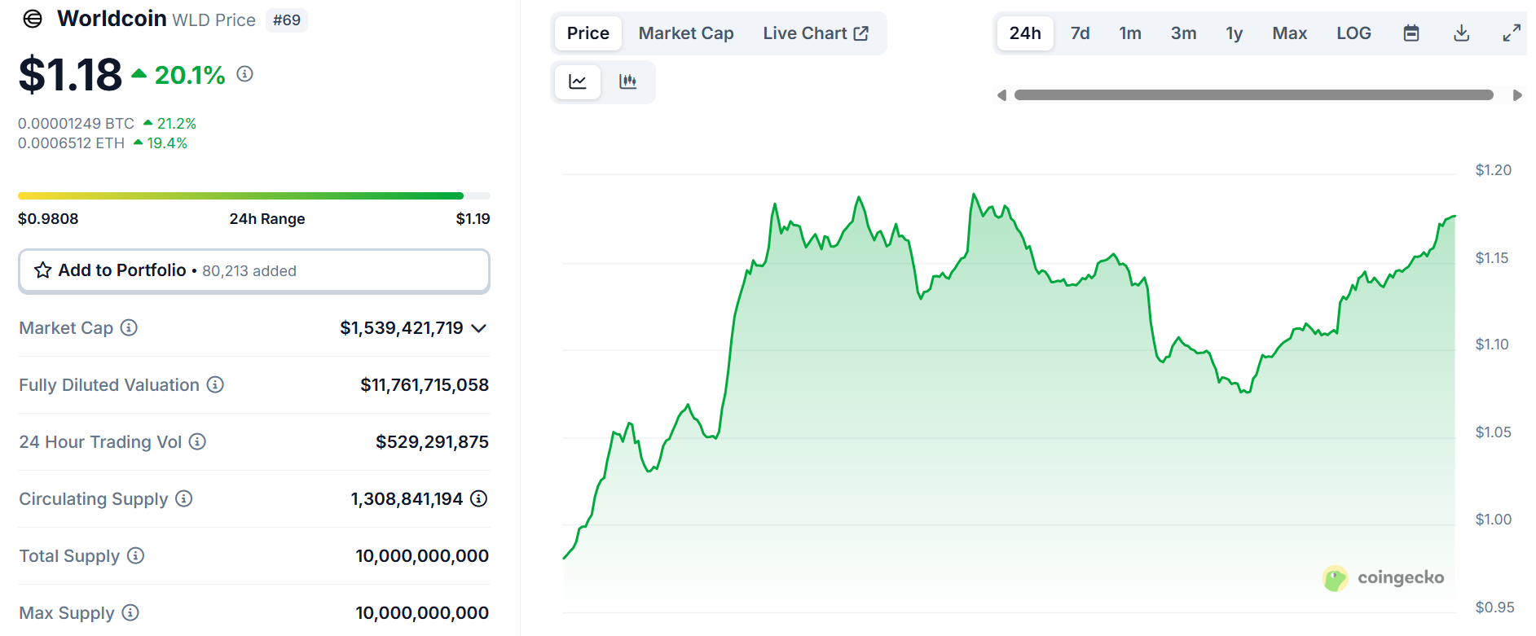Click right arrow of chart range scrollbar

coord(1517,95)
